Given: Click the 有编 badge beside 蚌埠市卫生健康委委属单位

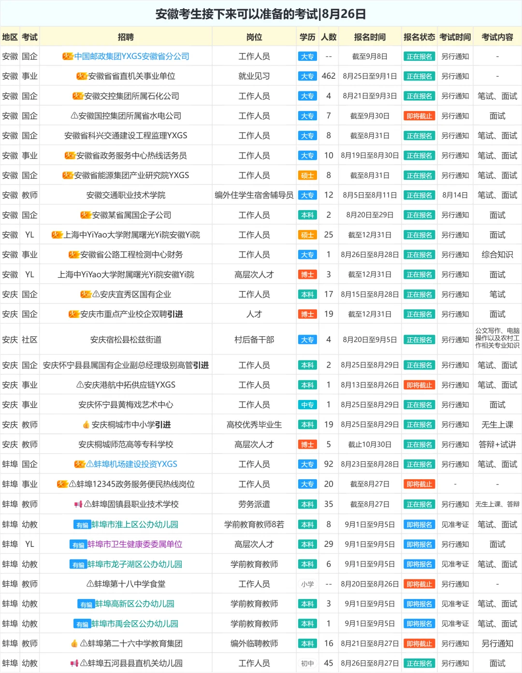Looking at the screenshot, I should pyautogui.click(x=78, y=544).
